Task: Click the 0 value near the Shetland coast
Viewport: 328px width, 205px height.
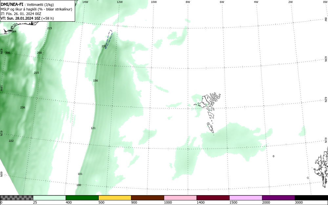Action: pyautogui.click(x=274, y=156)
